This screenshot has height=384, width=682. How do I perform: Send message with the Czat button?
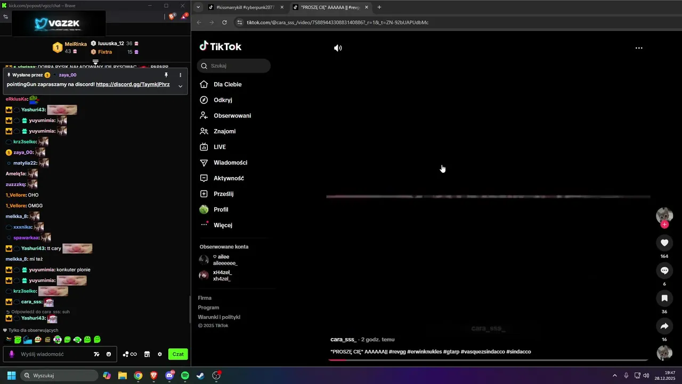[x=178, y=354]
